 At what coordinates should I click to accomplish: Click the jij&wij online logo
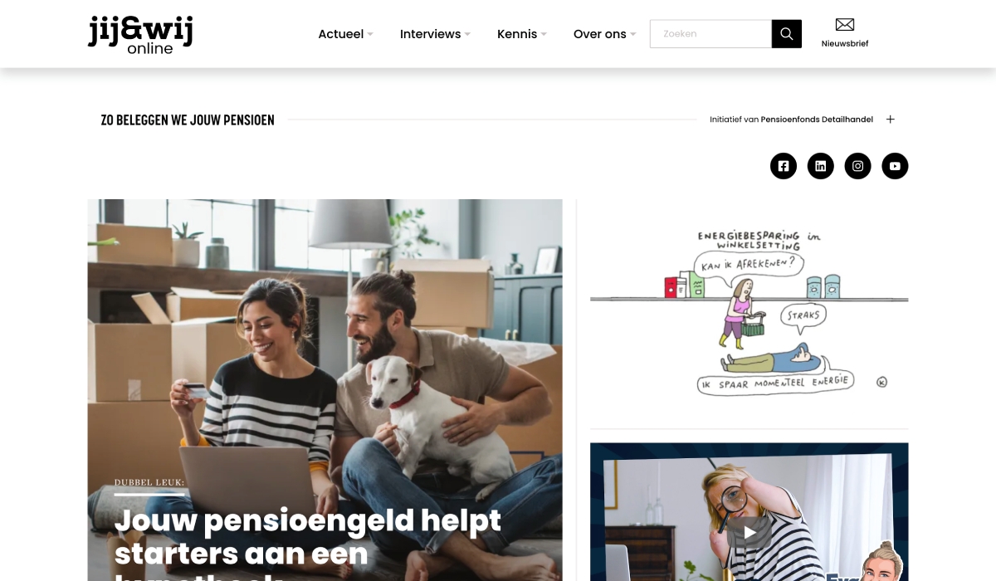(x=140, y=35)
